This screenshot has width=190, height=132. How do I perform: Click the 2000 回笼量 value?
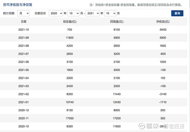[x=117, y=70]
